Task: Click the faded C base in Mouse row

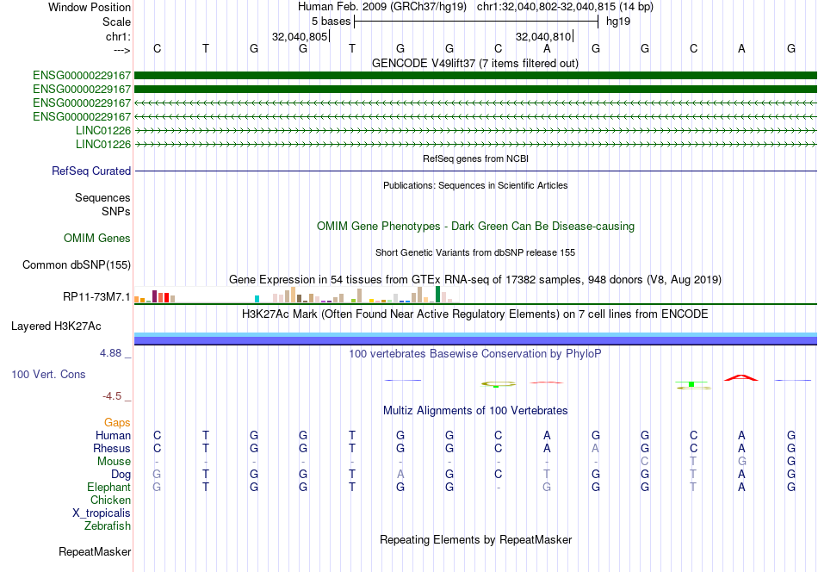Action: tap(645, 462)
